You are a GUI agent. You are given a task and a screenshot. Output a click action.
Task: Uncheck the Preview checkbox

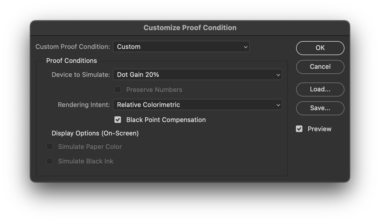click(x=299, y=129)
